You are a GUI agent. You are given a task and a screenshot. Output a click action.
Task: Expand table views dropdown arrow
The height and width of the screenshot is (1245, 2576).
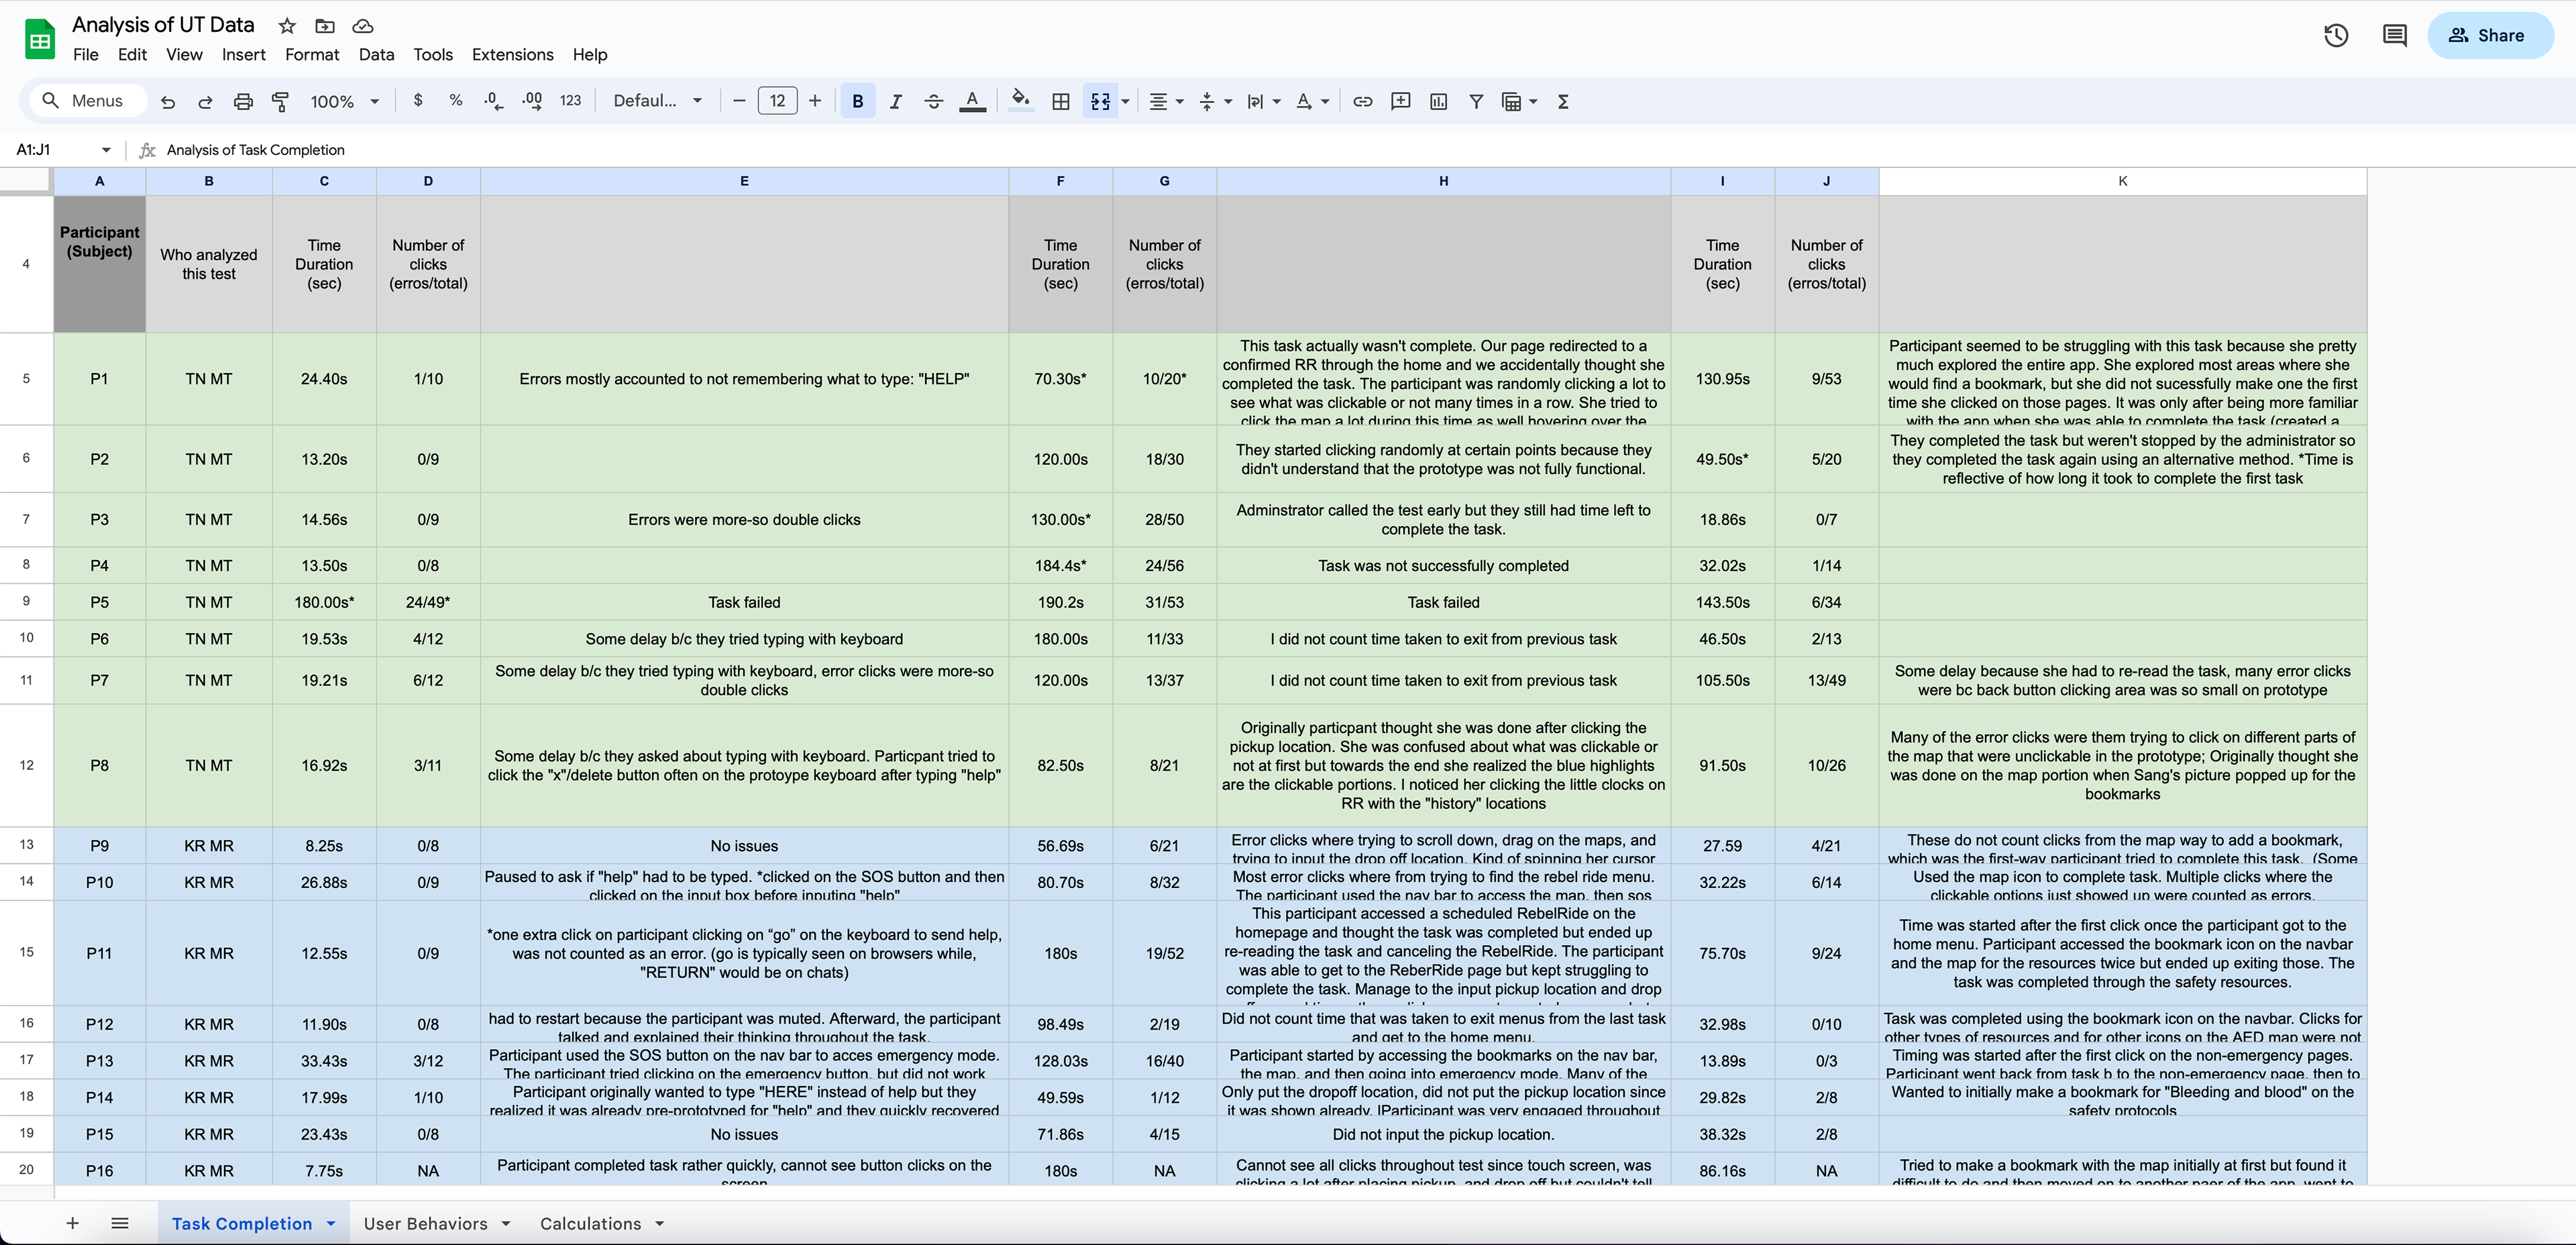(1533, 101)
